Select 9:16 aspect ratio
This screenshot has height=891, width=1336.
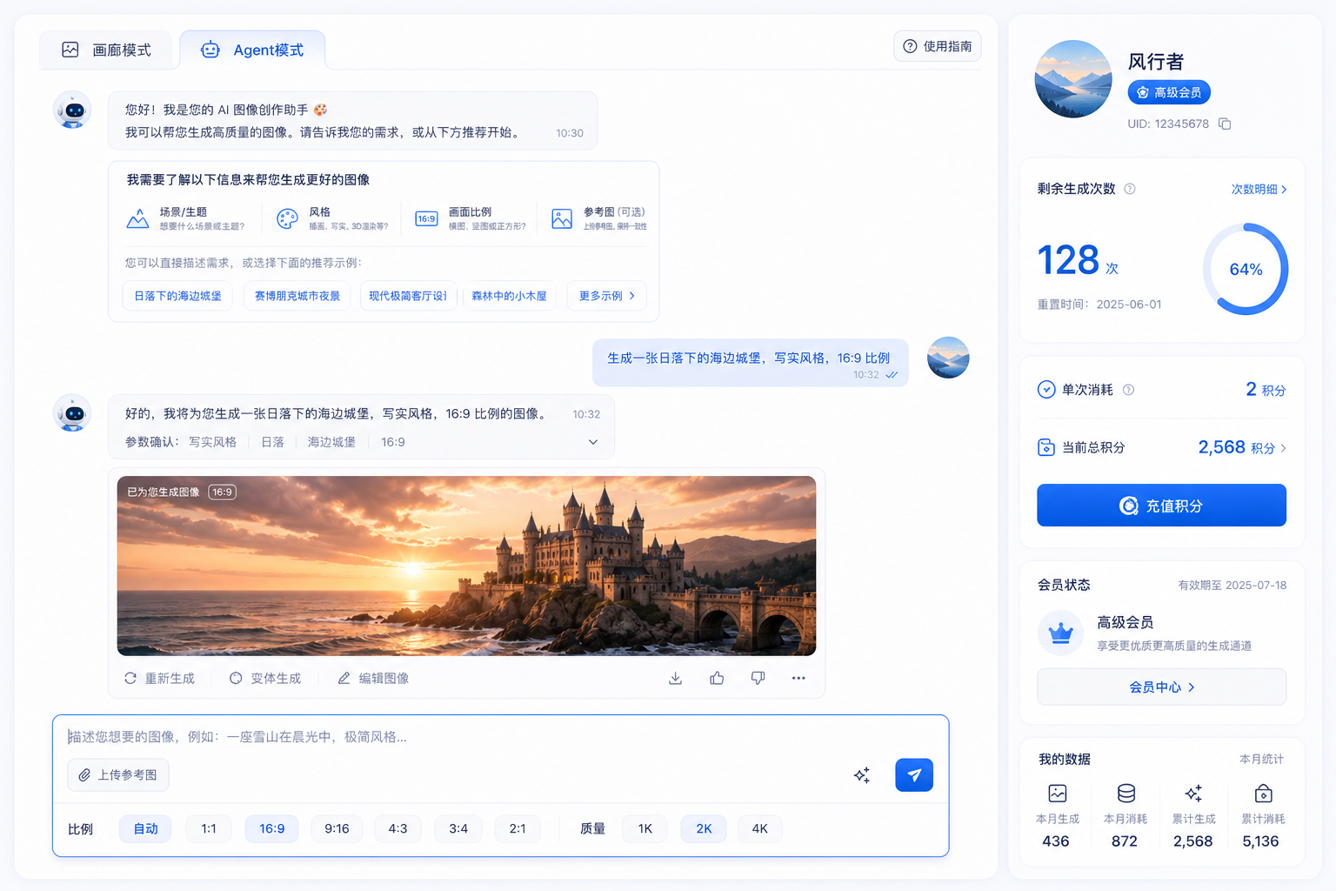click(337, 828)
